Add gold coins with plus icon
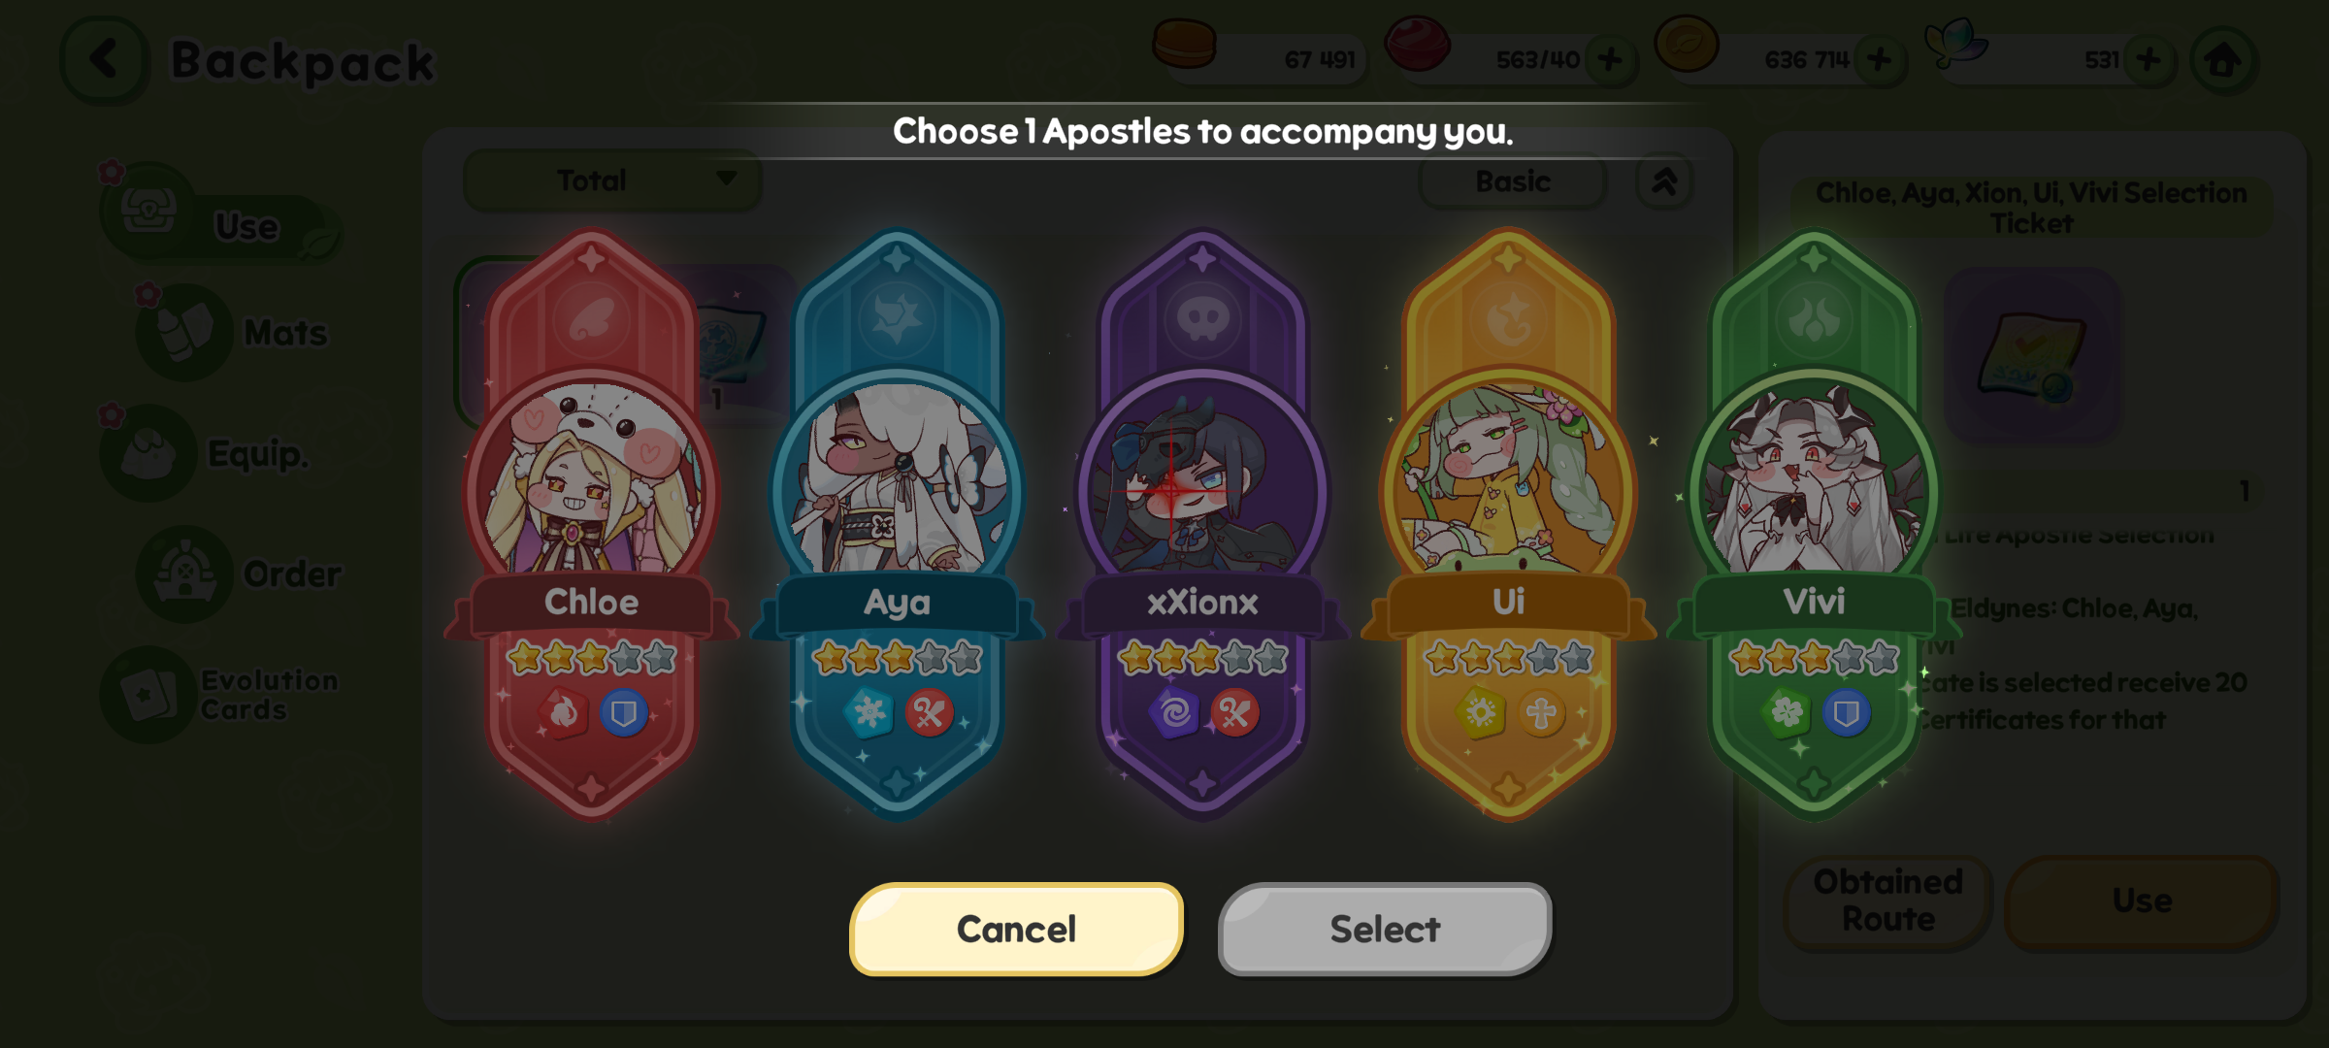This screenshot has width=2329, height=1048. coord(1879,60)
